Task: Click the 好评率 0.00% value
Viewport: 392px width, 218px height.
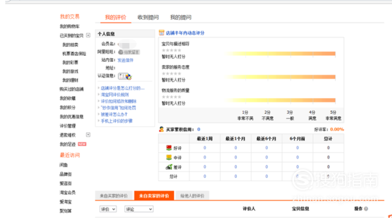Action: [337, 129]
